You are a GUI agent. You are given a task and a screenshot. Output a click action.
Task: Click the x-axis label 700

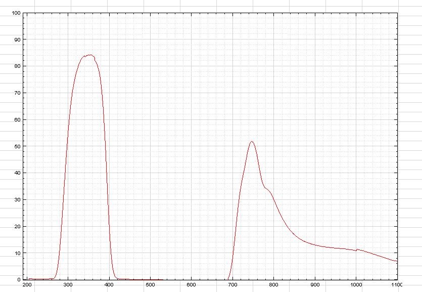coord(233,285)
